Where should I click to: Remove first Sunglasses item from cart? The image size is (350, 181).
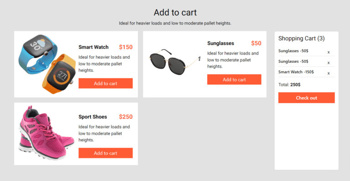(x=328, y=52)
